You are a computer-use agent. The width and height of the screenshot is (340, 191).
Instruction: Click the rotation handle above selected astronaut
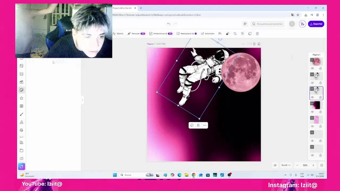(x=220, y=39)
